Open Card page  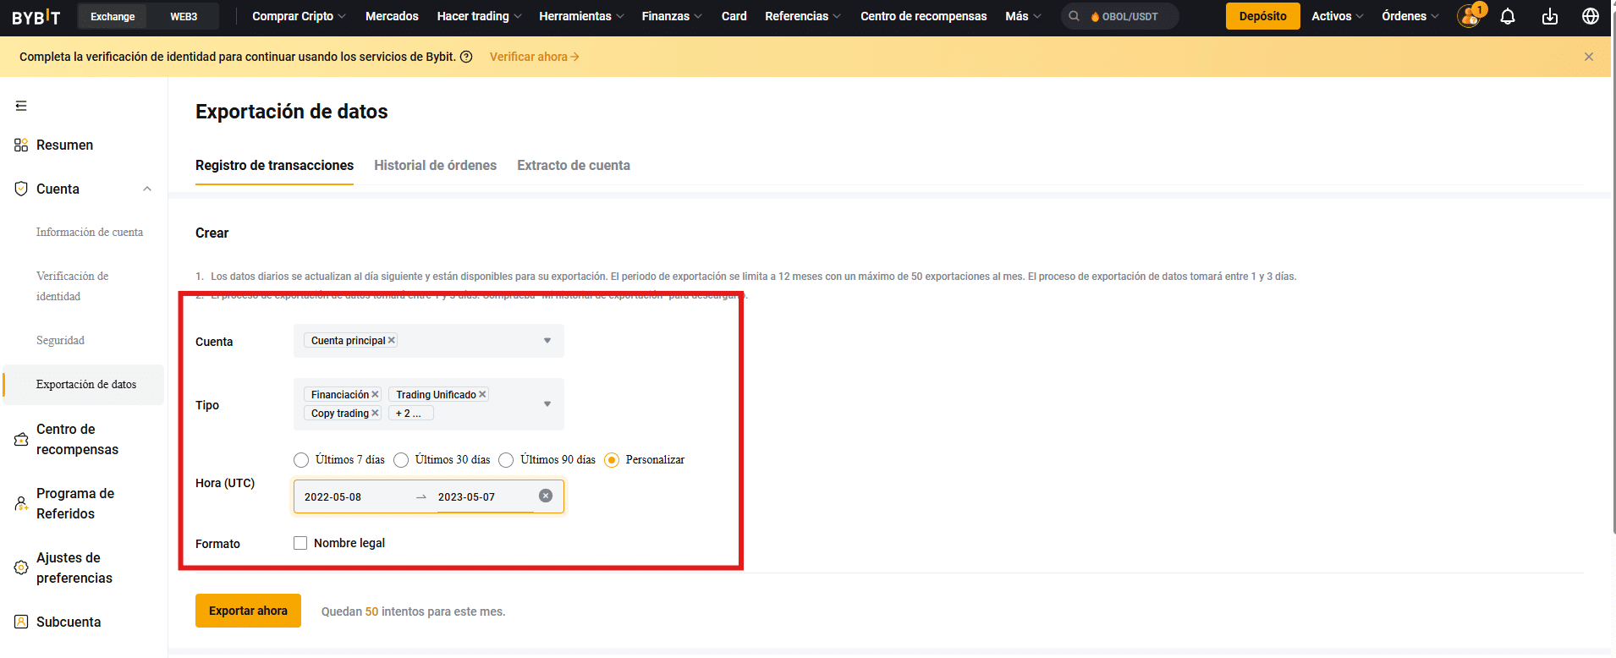coord(734,16)
